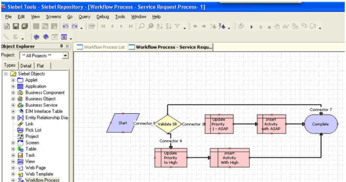Click the glasses Watch icon
The height and width of the screenshot is (182, 346).
286,27
